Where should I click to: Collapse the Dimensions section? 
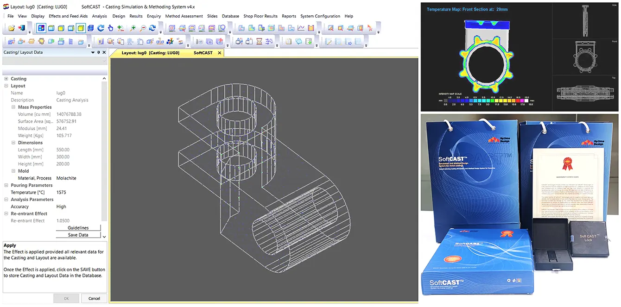click(13, 143)
